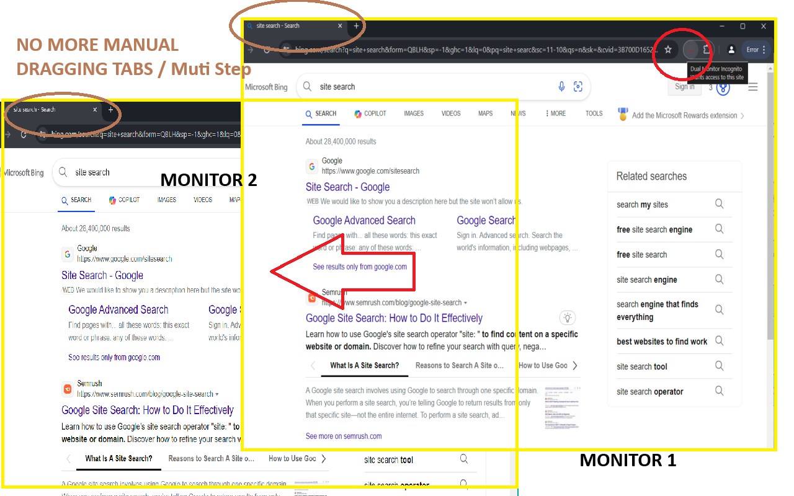Select the COPILOT tab on Monitor 1
This screenshot has height=496, width=794.
click(370, 113)
